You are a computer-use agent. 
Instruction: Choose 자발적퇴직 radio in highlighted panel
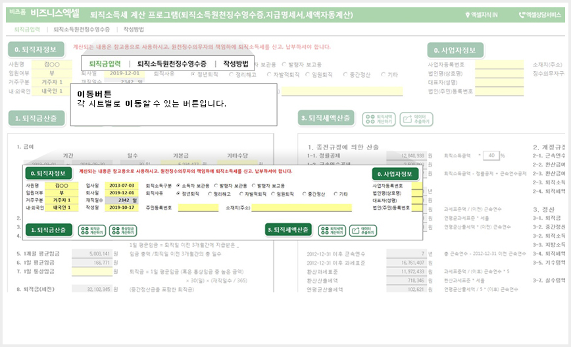tap(241, 194)
